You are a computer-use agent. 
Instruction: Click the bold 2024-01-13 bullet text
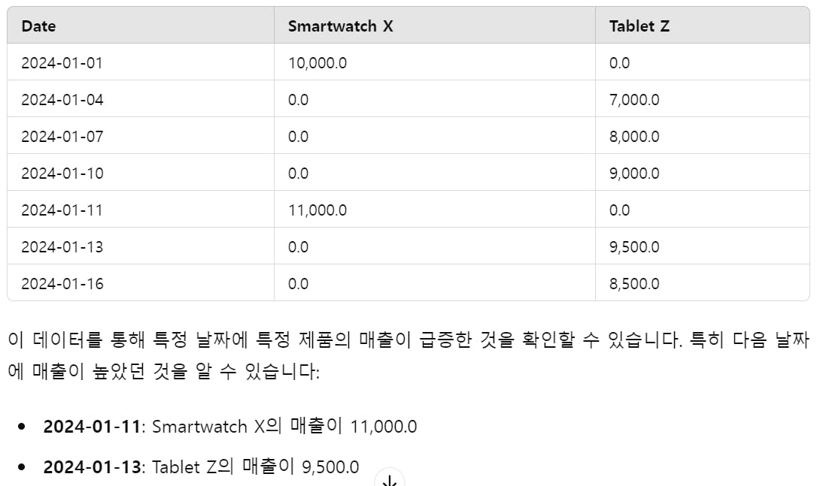(92, 467)
